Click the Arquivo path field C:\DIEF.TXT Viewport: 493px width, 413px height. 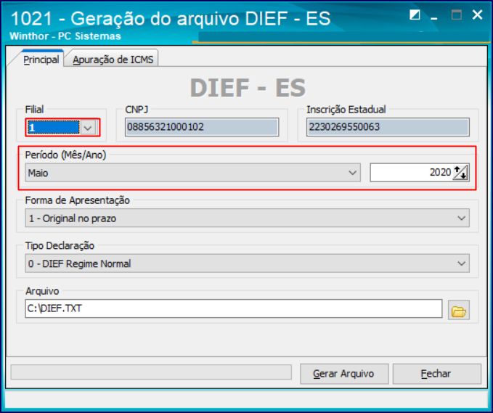(x=234, y=308)
